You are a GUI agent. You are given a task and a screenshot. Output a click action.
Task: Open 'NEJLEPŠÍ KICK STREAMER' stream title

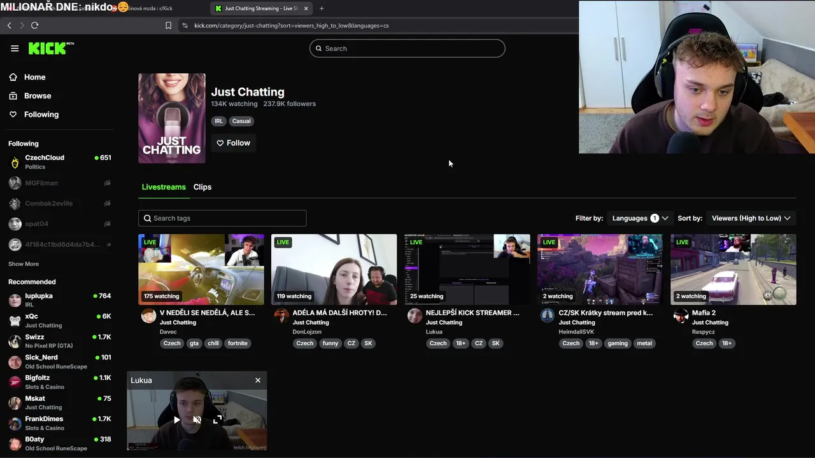pos(472,313)
